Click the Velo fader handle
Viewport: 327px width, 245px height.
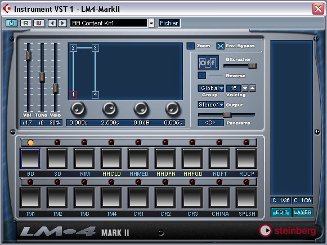(56, 88)
